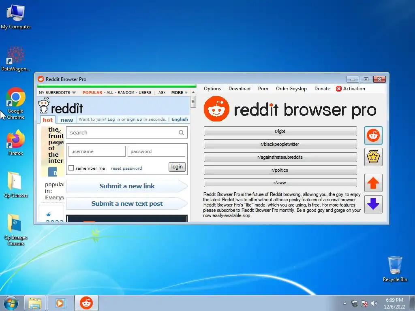Click Submit a new text post

click(x=127, y=203)
